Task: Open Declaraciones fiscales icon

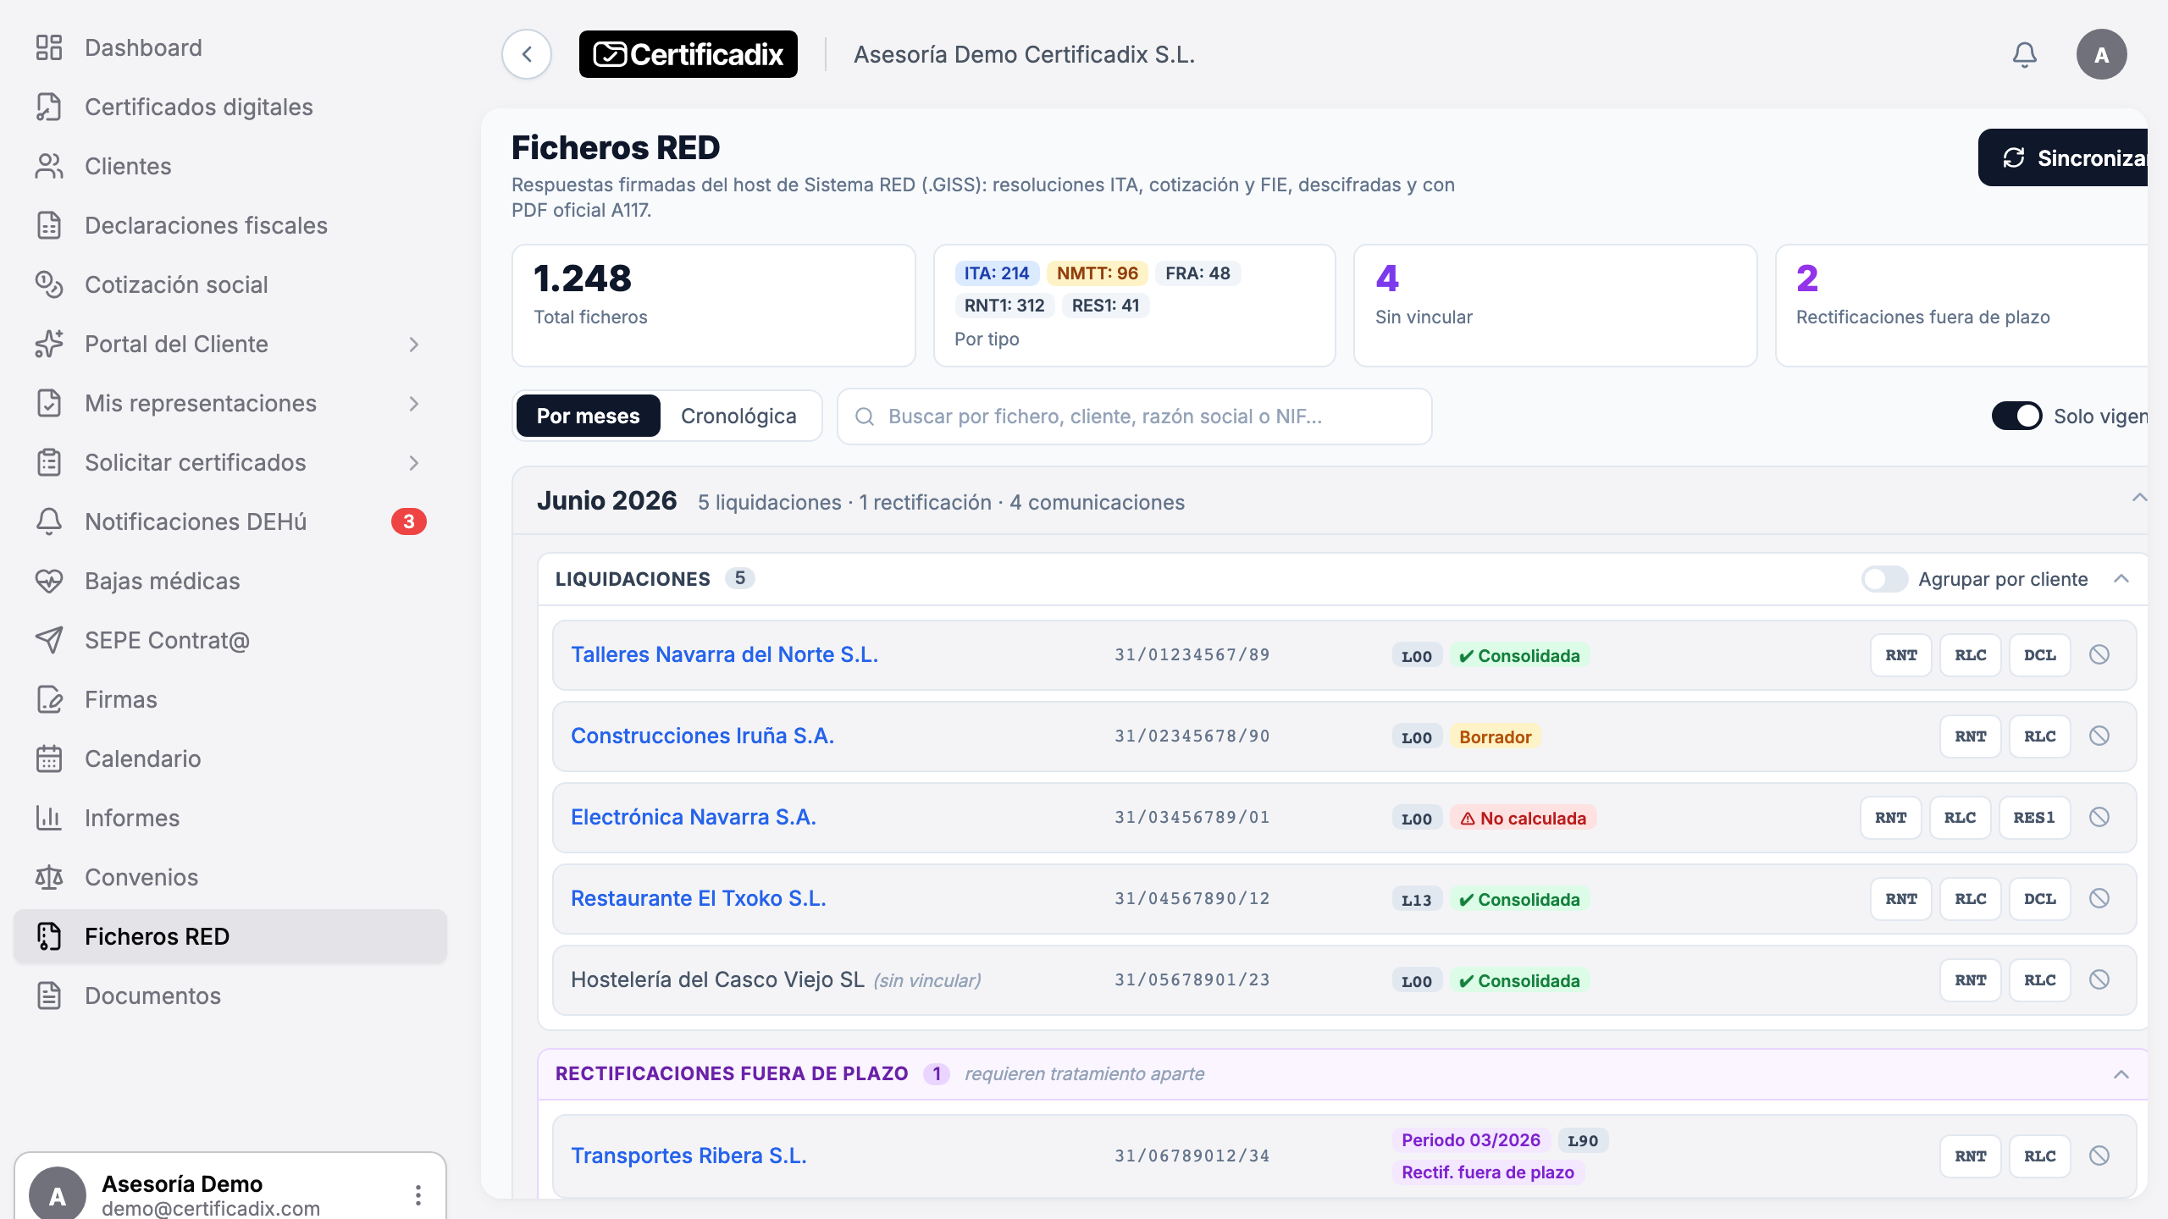Action: click(49, 225)
